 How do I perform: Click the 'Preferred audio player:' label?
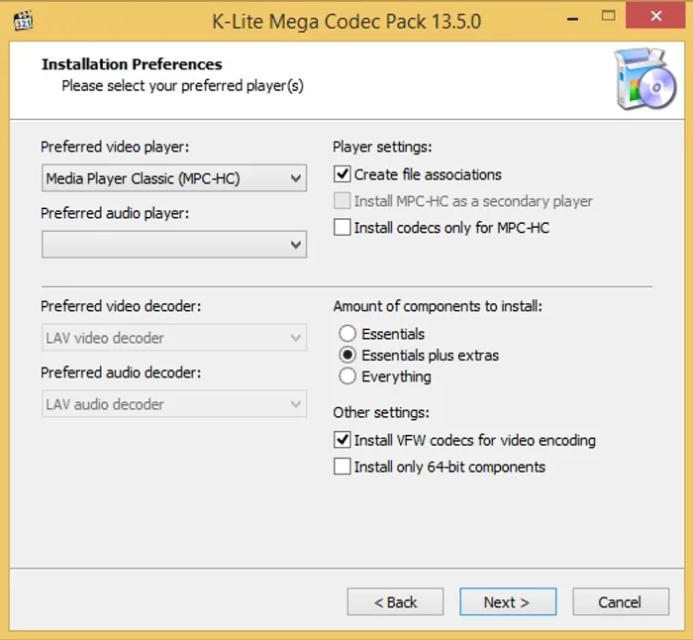click(x=115, y=213)
